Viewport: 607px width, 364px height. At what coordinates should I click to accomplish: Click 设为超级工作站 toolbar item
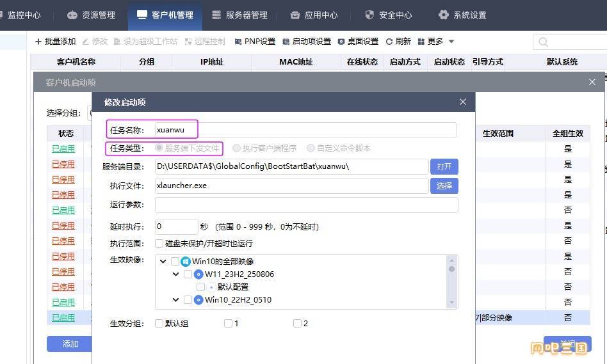[145, 42]
